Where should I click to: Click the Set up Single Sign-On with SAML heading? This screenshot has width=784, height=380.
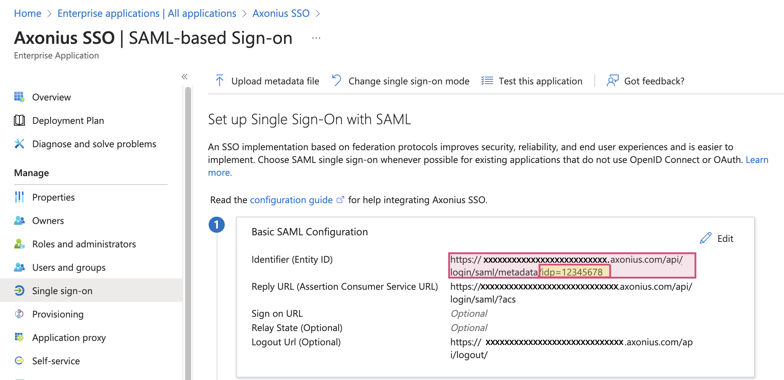point(310,119)
